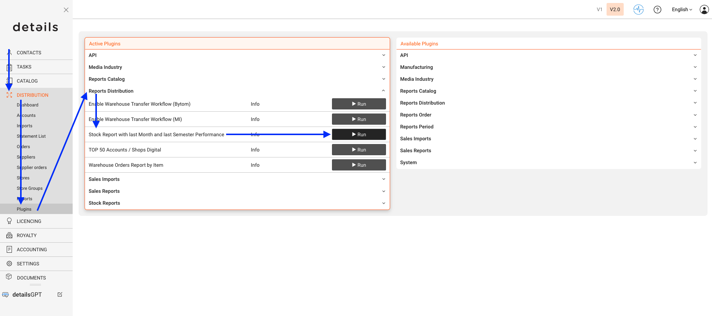This screenshot has width=712, height=316.
Task: Open the user profile avatar icon
Action: [704, 10]
